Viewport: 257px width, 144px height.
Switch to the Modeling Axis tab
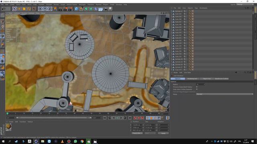click(x=192, y=79)
